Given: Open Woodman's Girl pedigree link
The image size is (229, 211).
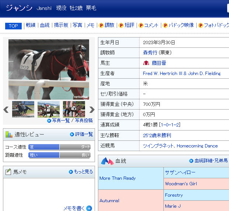Looking at the screenshot, I should click(x=181, y=183).
